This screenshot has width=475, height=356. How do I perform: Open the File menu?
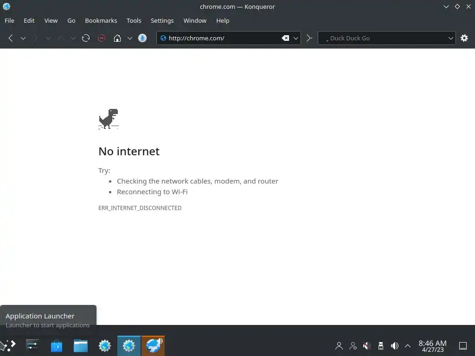click(9, 20)
